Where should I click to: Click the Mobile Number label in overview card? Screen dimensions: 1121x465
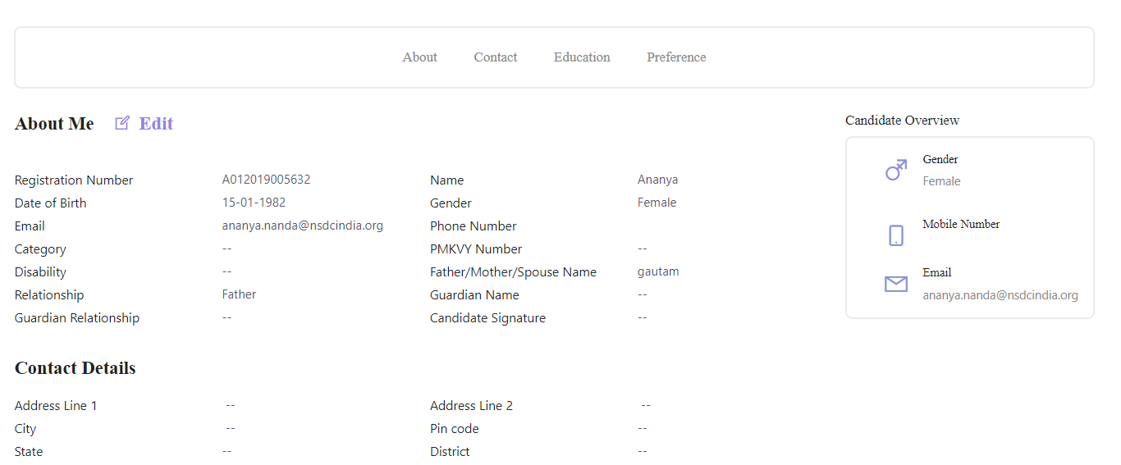pyautogui.click(x=960, y=224)
